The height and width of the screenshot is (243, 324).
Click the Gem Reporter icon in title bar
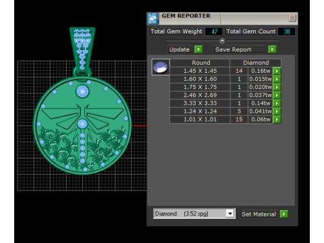point(153,18)
